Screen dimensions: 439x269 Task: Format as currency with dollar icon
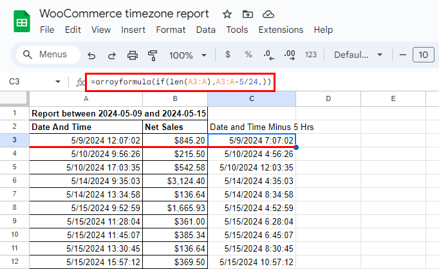pos(228,55)
